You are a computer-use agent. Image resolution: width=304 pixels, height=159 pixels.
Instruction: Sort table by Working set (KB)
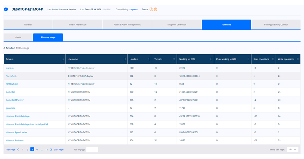click(211, 59)
